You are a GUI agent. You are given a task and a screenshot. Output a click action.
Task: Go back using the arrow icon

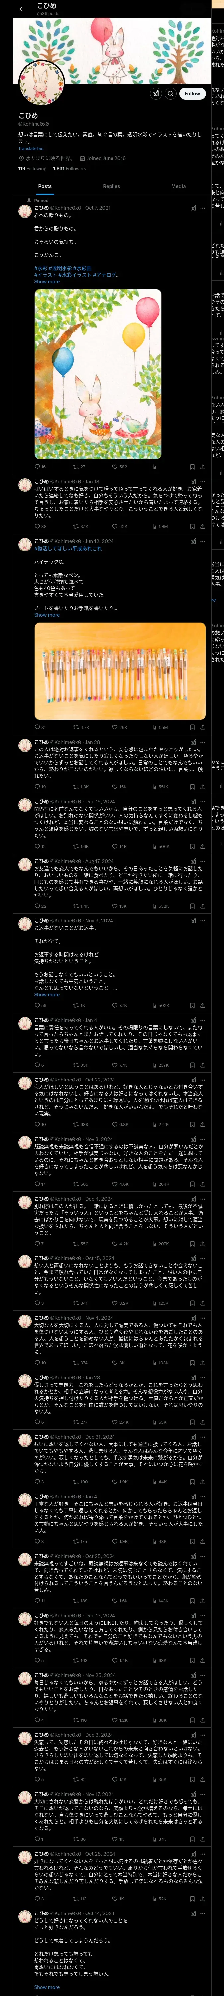point(22,9)
